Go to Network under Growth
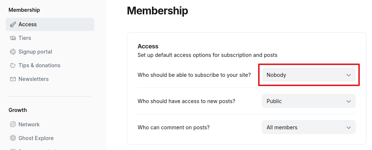Viewport: 372px width, 150px height. click(29, 125)
